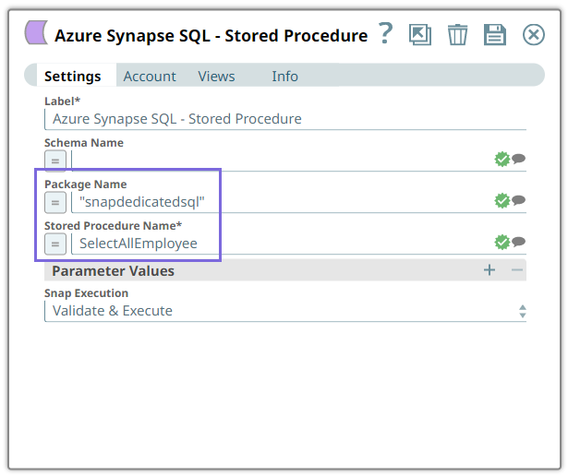The width and height of the screenshot is (568, 476).
Task: Toggle expression for Package Name
Action: (x=55, y=202)
